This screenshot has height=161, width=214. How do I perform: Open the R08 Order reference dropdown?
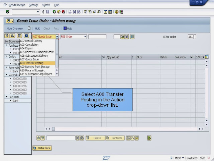coord(85,37)
